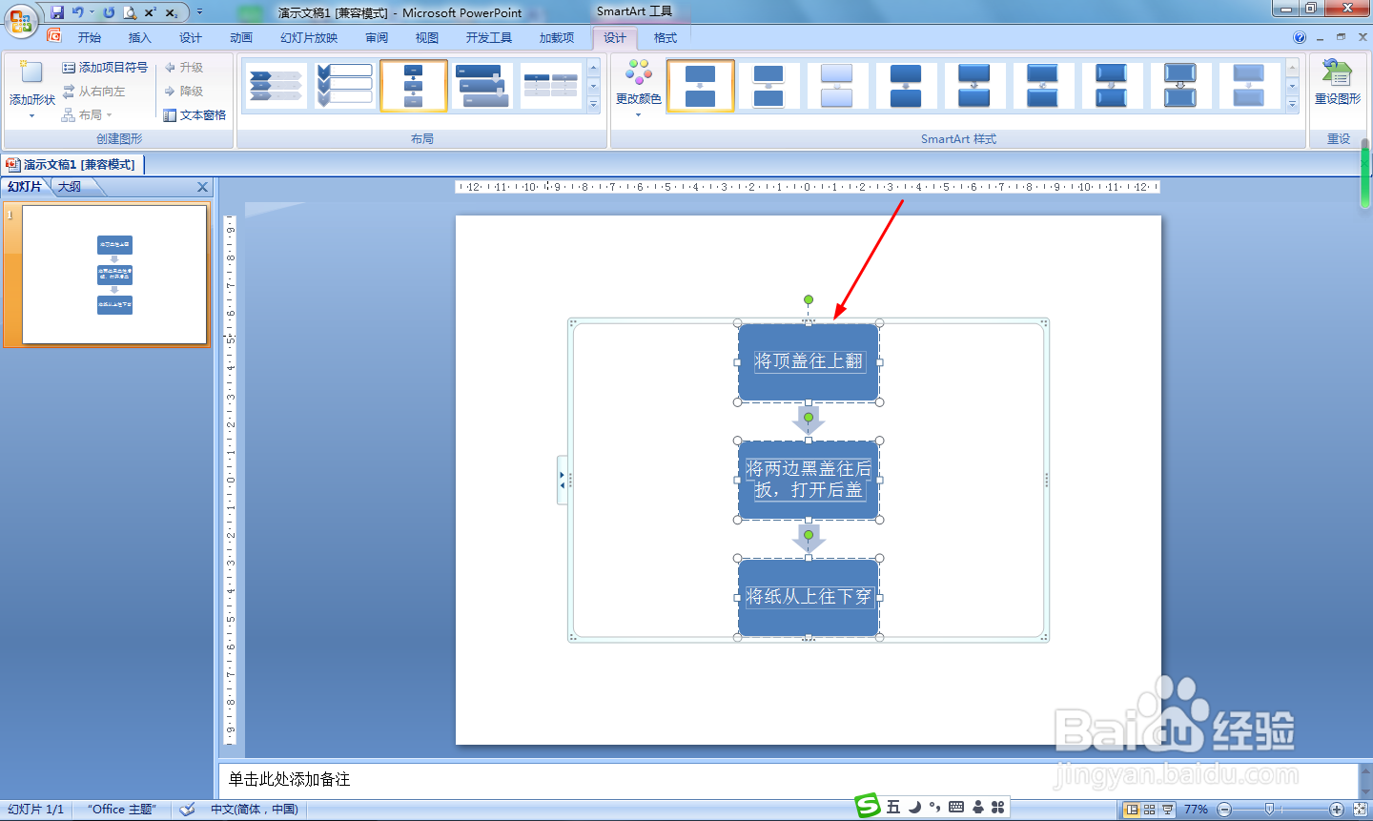Choose the table-style layout thumbnail

[x=551, y=86]
